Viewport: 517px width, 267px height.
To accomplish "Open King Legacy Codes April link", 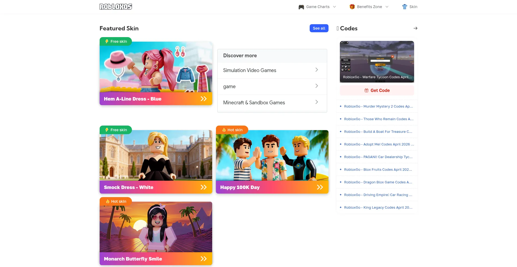I will (378, 208).
